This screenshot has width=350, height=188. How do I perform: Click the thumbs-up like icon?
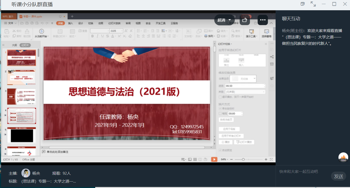(x=343, y=157)
